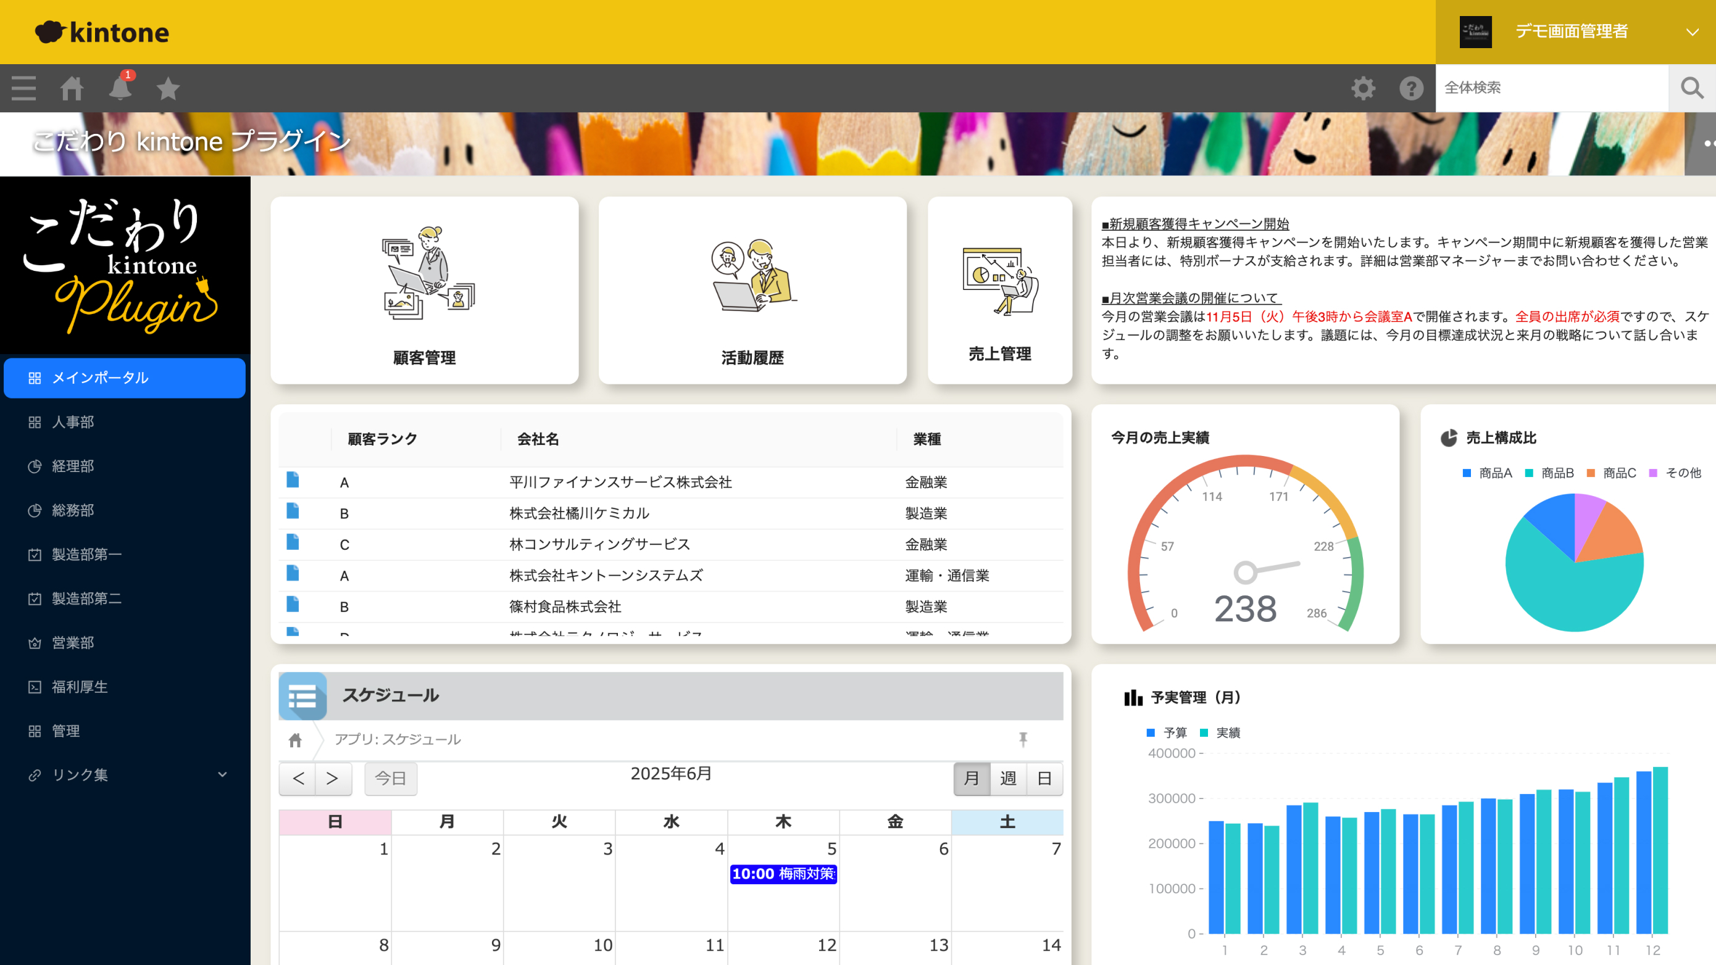1716x965 pixels.
Task: Go to the kintone home icon
Action: point(72,88)
